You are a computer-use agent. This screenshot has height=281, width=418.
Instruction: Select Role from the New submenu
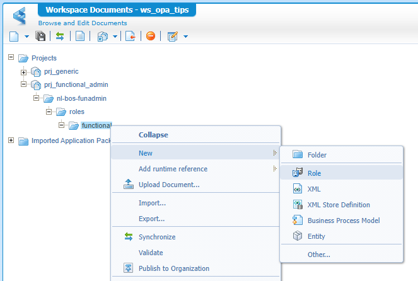click(315, 172)
